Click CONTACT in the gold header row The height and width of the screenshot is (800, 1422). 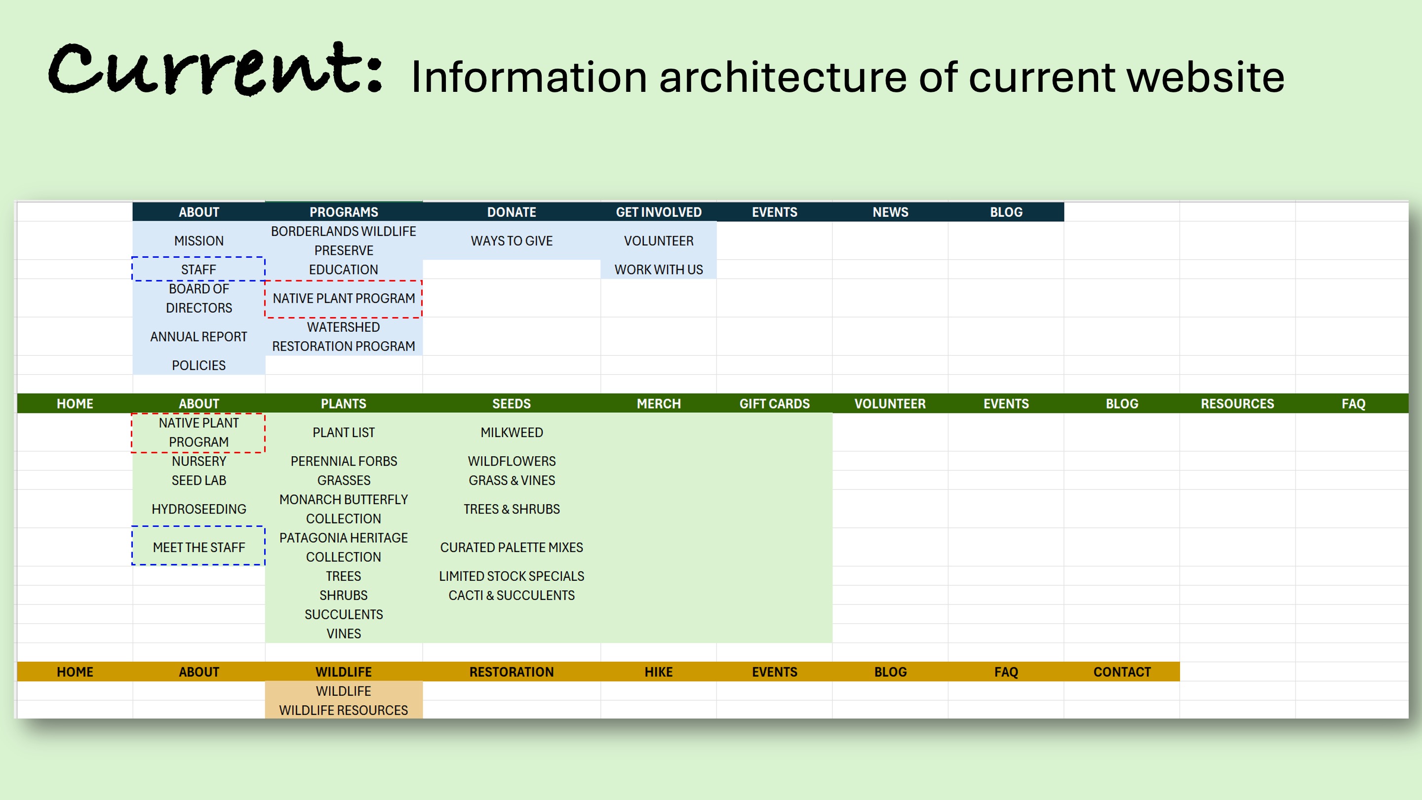(x=1122, y=672)
